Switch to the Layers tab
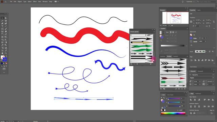The width and height of the screenshot is (217, 122). [199, 10]
